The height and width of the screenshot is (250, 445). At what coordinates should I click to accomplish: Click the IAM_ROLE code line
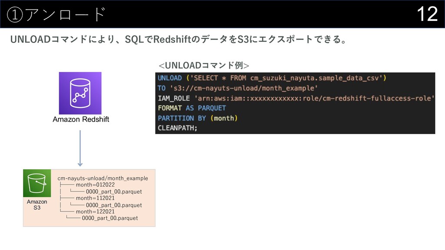pyautogui.click(x=296, y=99)
